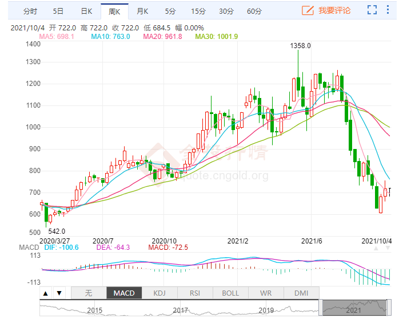Switch to the 月K tab
Image resolution: width=403 pixels, height=322 pixels.
142,11
